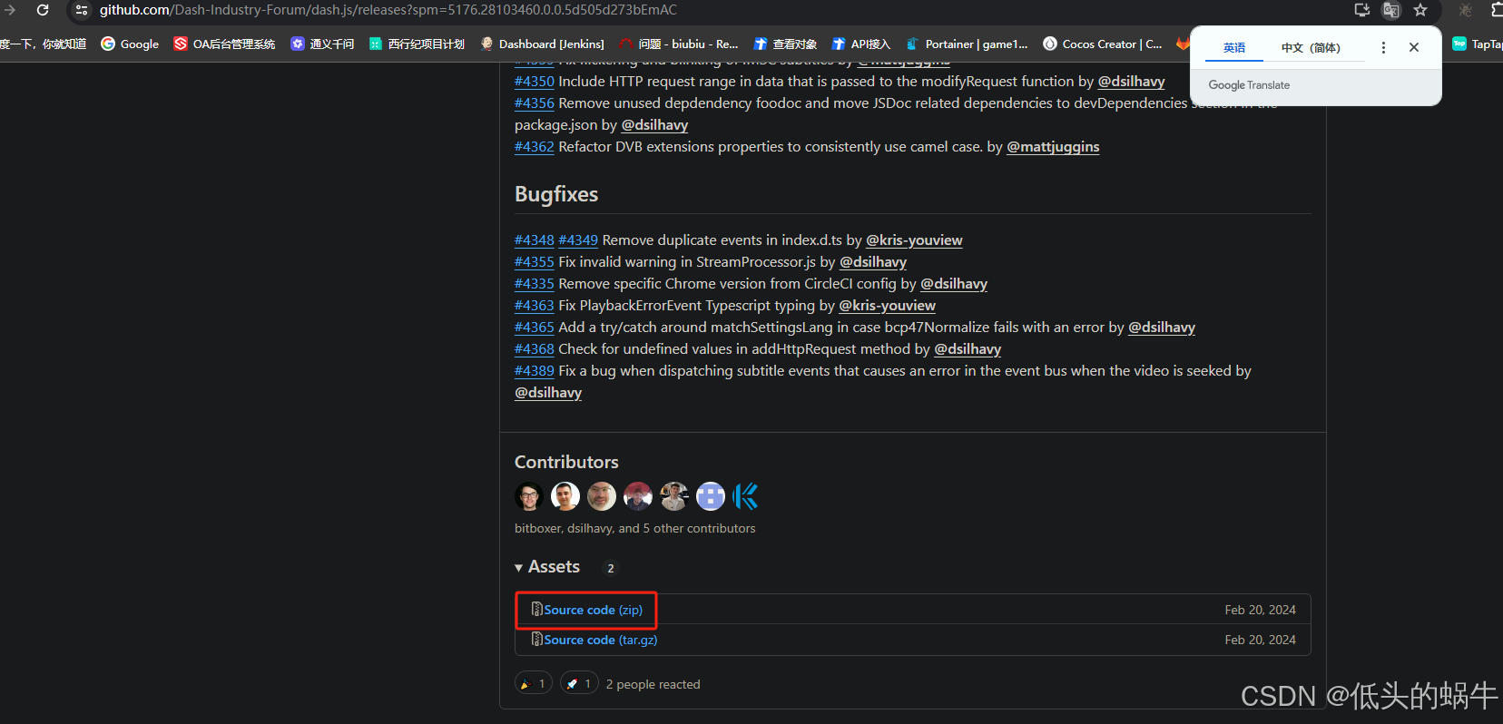Image resolution: width=1503 pixels, height=724 pixels.
Task: Open the TapTap bookmark
Action: point(1478,44)
